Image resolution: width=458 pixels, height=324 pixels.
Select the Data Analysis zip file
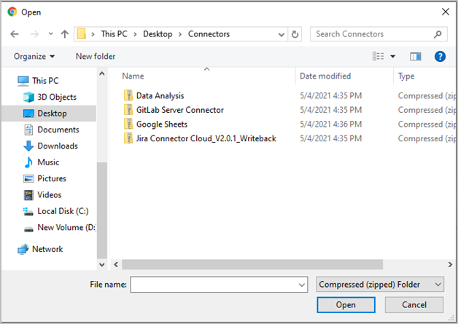160,95
